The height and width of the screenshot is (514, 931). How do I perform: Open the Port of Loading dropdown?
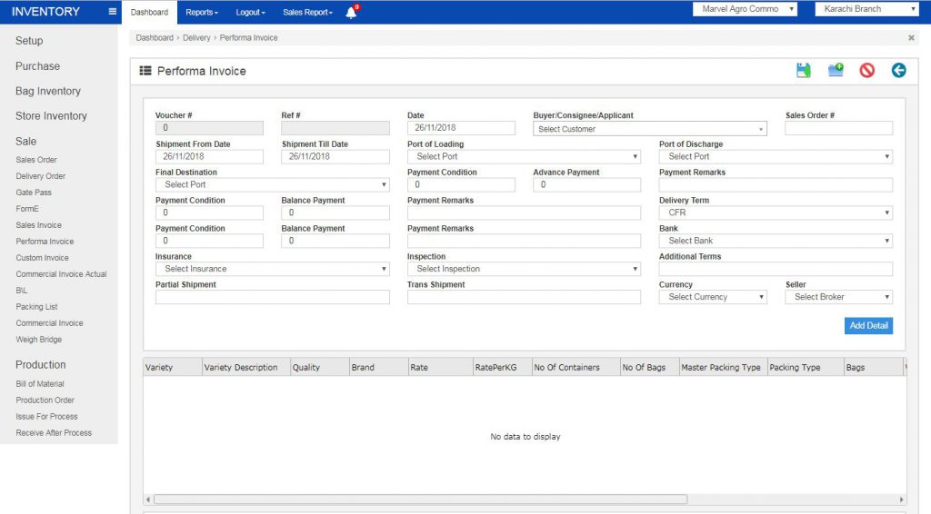click(524, 156)
